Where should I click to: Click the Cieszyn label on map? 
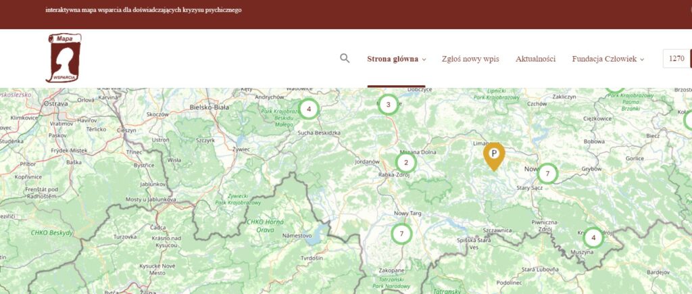(x=127, y=130)
